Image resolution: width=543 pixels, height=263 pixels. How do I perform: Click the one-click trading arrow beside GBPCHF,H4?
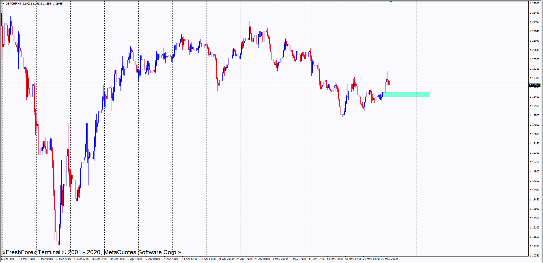pyautogui.click(x=3, y=4)
